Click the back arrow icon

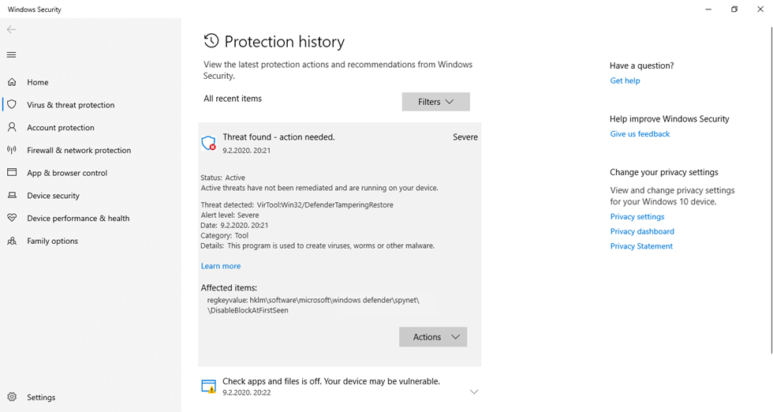pyautogui.click(x=11, y=29)
